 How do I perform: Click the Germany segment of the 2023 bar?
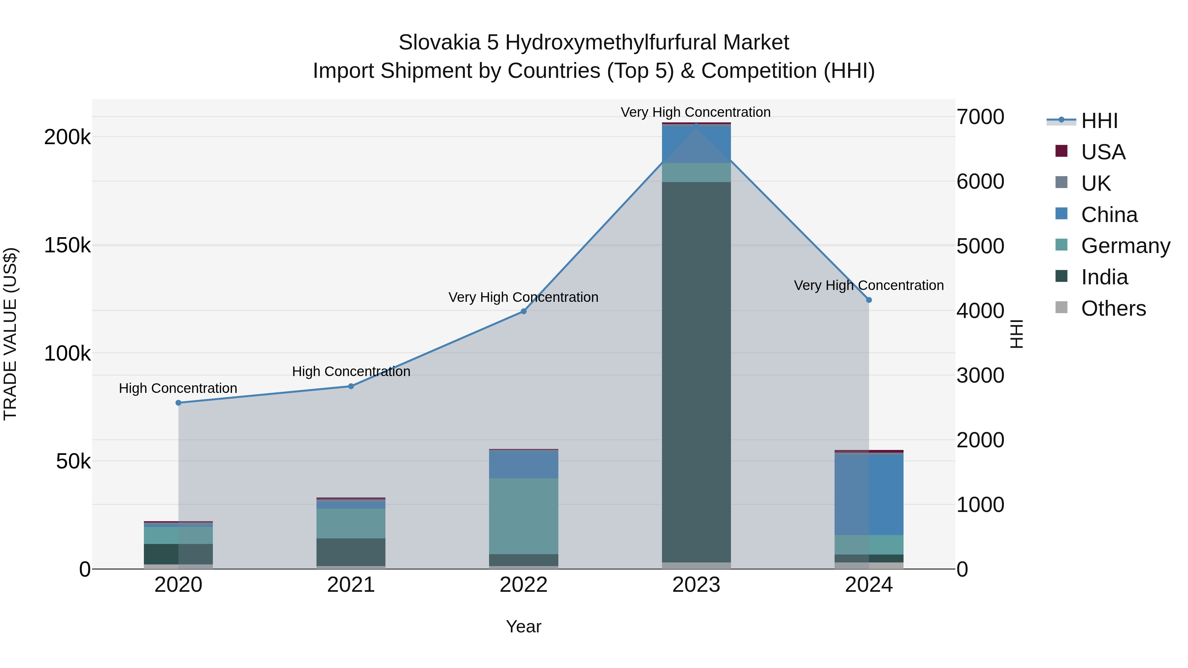click(x=696, y=173)
